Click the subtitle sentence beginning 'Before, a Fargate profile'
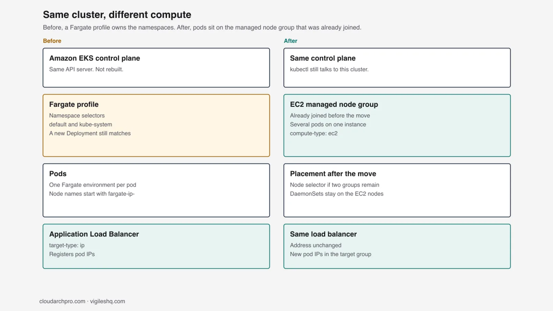The height and width of the screenshot is (311, 553). [202, 28]
